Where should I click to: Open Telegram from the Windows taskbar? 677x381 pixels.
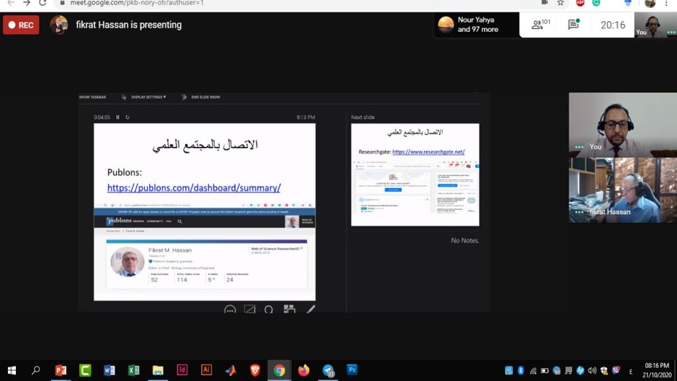tap(328, 370)
